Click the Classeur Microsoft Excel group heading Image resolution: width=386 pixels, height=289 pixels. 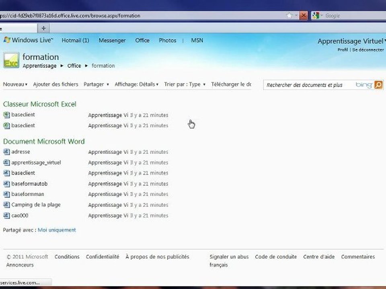point(40,104)
